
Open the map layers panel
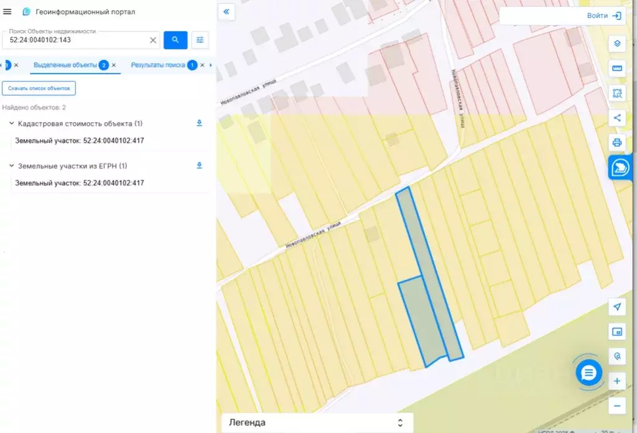point(617,44)
